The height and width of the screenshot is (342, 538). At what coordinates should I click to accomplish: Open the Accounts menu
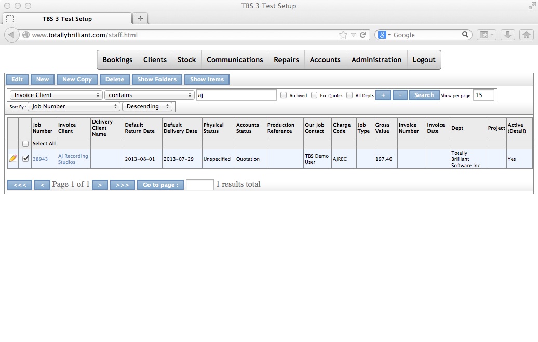point(325,60)
